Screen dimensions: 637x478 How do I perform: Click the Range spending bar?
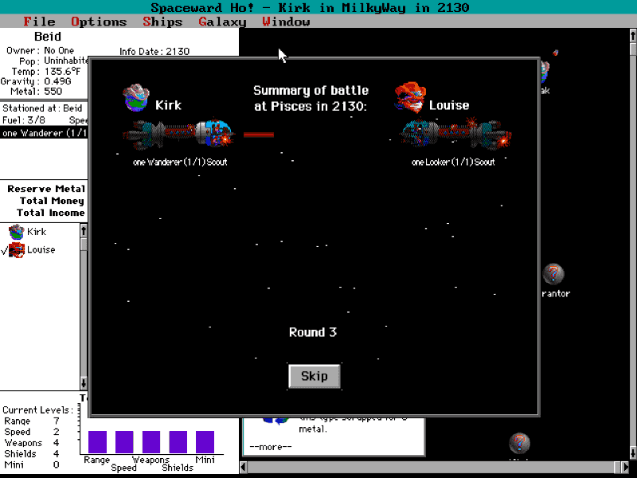point(97,442)
